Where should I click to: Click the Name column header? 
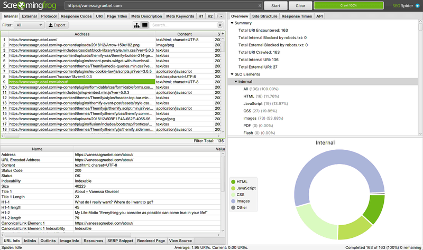[x=37, y=149]
